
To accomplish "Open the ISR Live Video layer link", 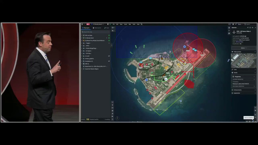I will point(240,42).
